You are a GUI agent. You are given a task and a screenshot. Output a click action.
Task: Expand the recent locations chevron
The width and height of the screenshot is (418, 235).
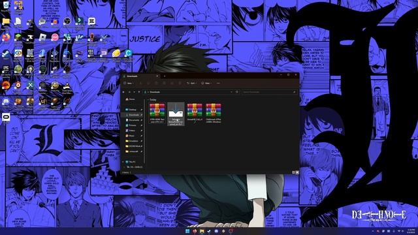pyautogui.click(x=135, y=92)
